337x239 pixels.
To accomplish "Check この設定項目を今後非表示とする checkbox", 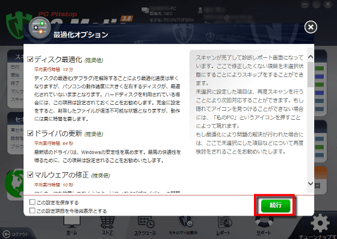I will 32,210.
